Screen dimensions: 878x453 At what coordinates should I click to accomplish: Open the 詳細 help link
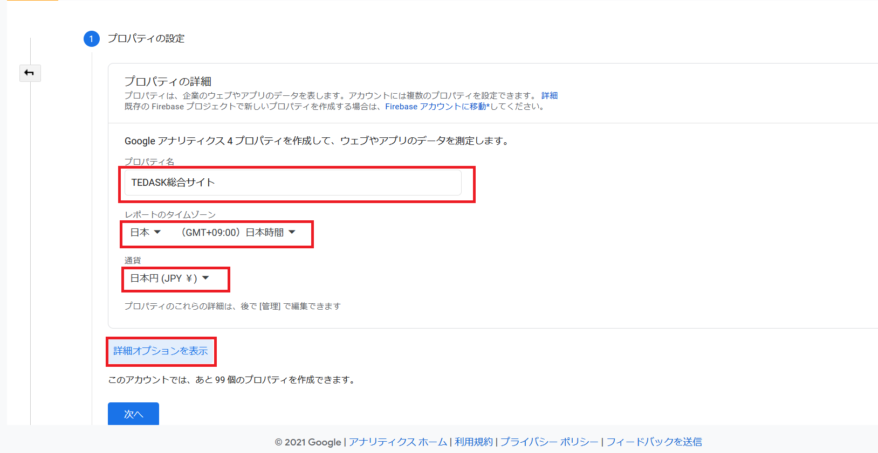(x=549, y=95)
